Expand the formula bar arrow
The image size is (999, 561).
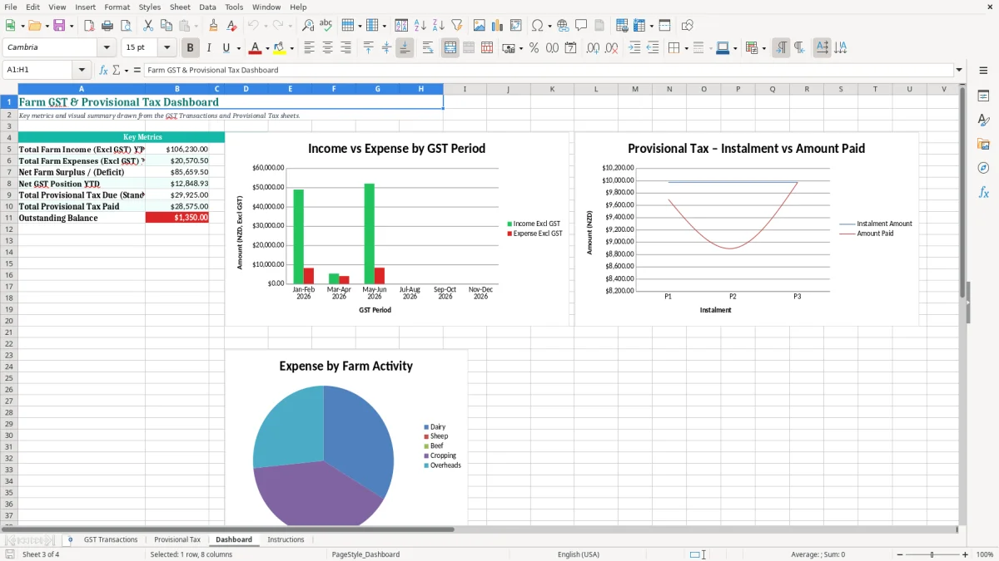(x=959, y=70)
